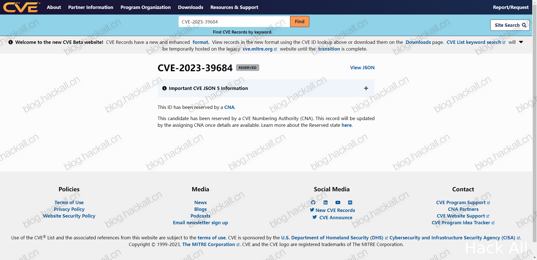
Task: Open the Medium social media icon
Action: [350, 202]
